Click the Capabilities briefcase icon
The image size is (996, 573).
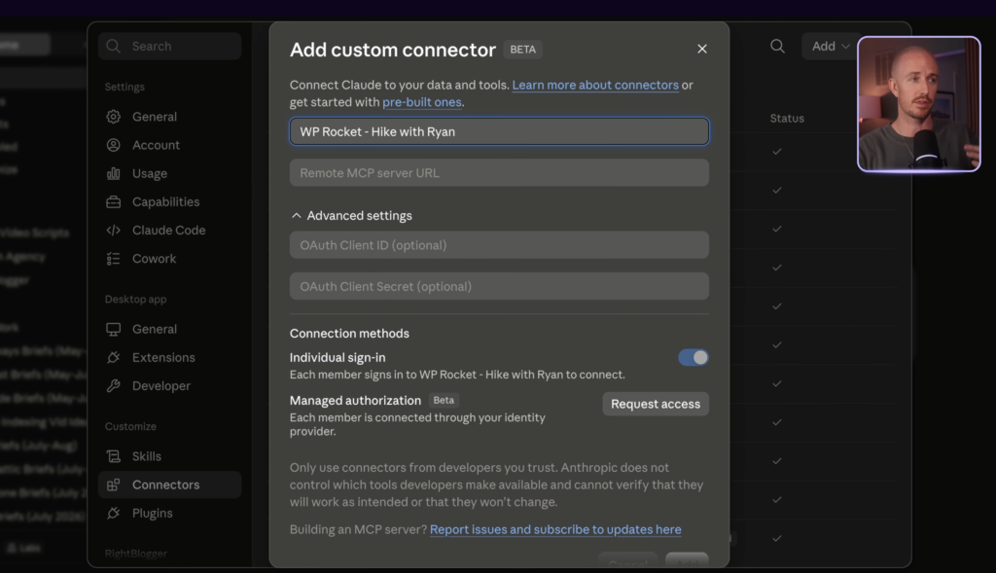[114, 202]
